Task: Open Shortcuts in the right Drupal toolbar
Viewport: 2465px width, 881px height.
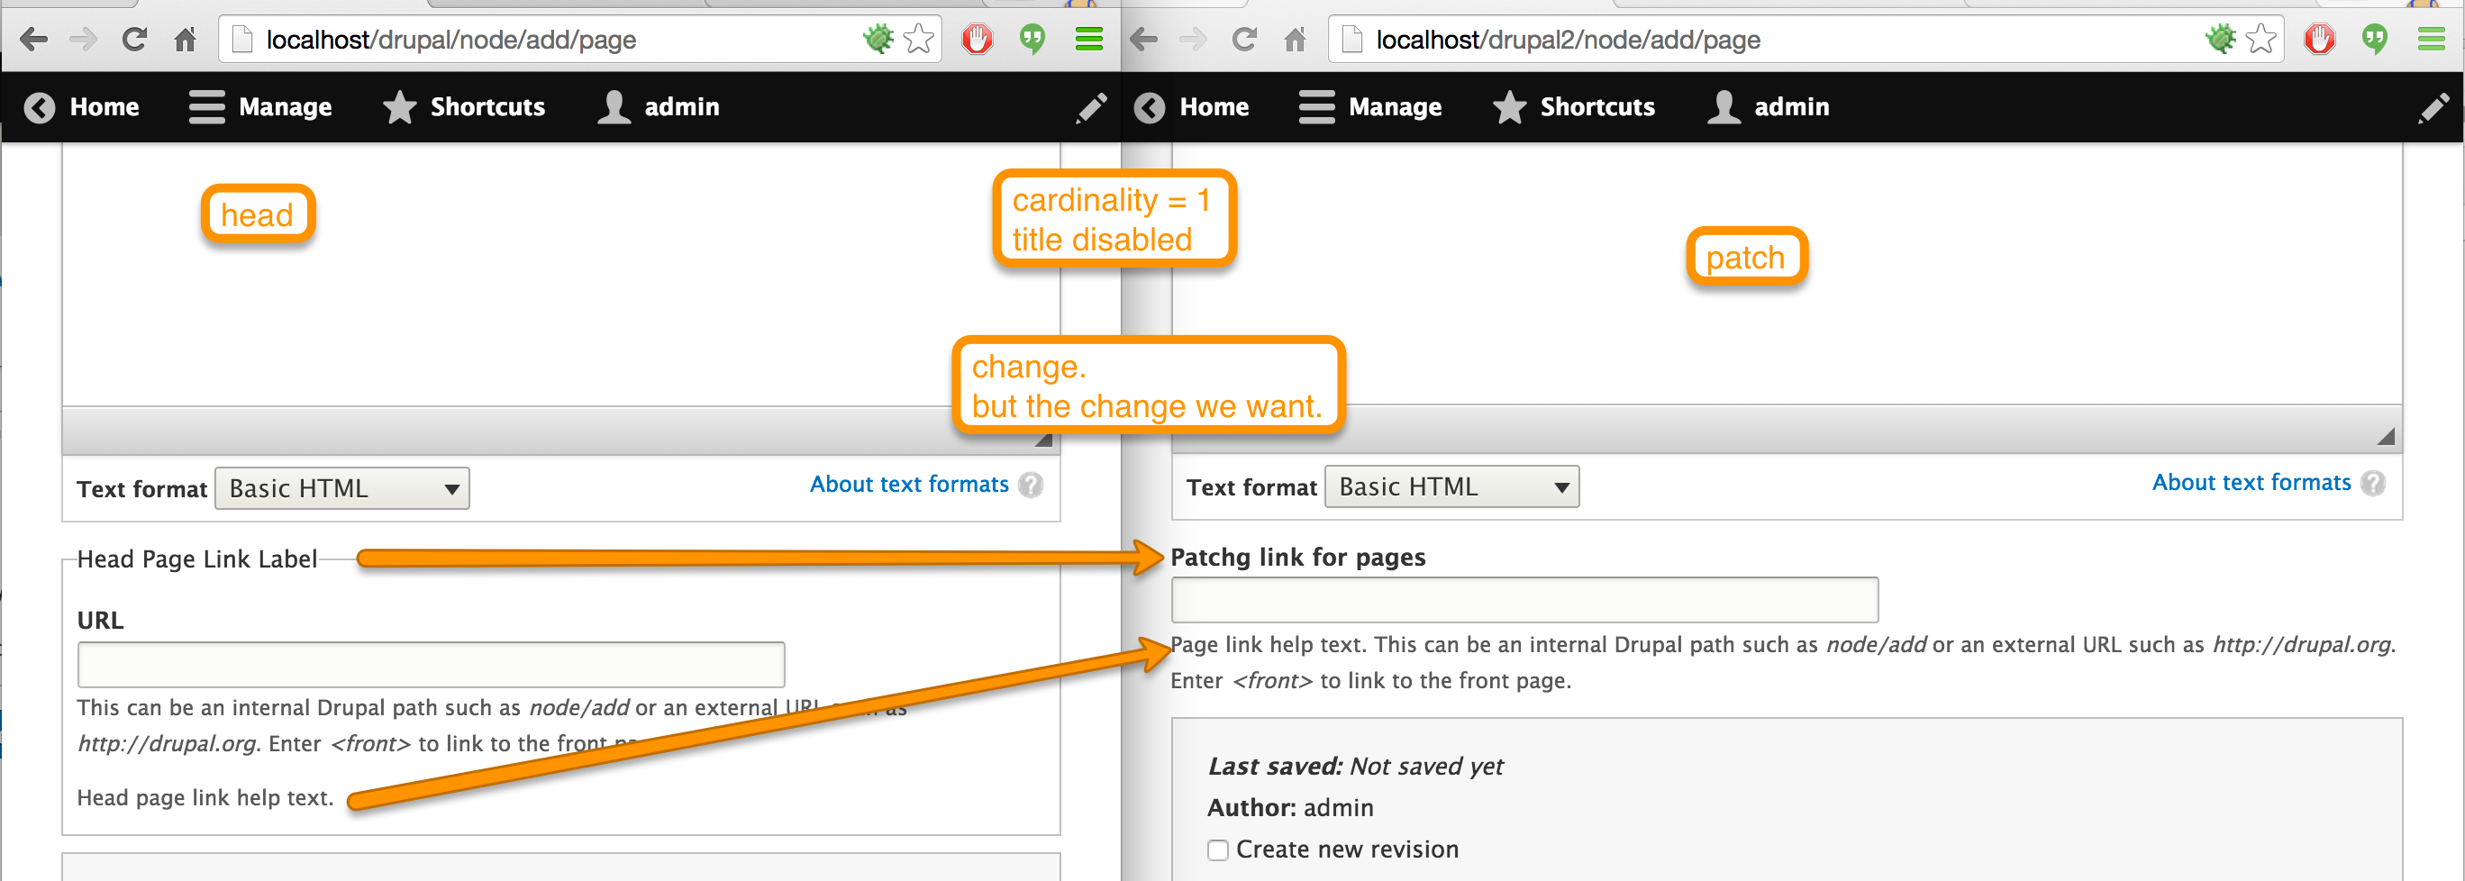Action: pyautogui.click(x=1574, y=107)
